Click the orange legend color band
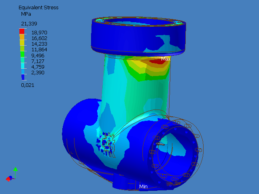The width and height of the screenshot is (259, 194). click(x=22, y=37)
